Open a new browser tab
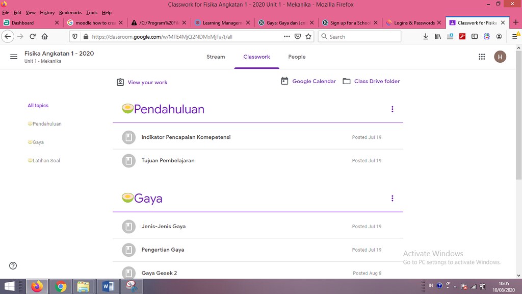522x294 pixels. 516,22
